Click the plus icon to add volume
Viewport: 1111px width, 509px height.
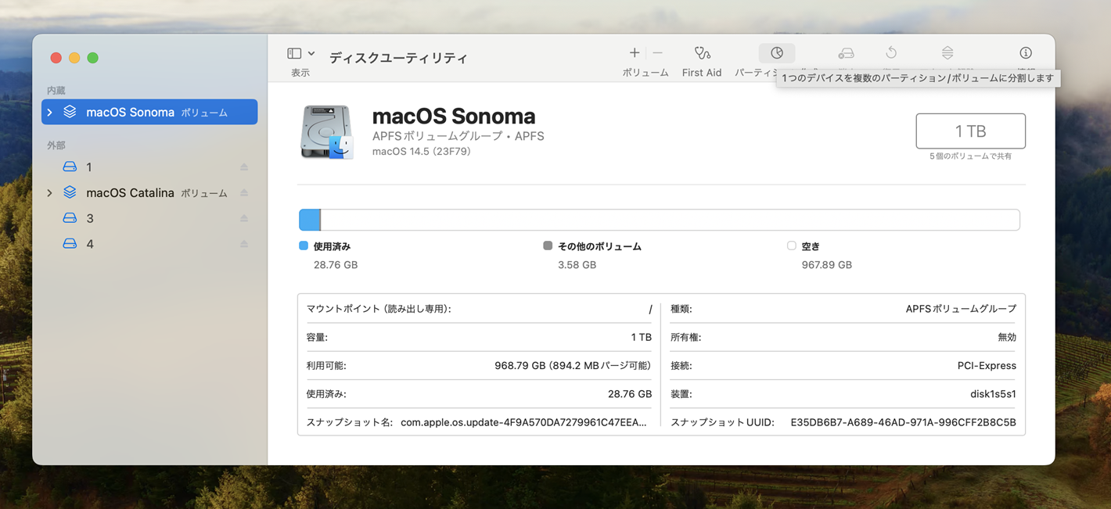(x=635, y=53)
